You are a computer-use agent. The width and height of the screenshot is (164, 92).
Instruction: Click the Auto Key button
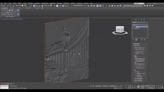point(142,86)
